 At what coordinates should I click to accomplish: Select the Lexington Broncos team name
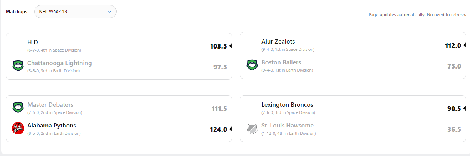tap(287, 105)
